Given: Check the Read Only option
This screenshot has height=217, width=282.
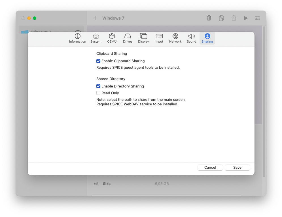Looking at the screenshot, I should pos(98,93).
